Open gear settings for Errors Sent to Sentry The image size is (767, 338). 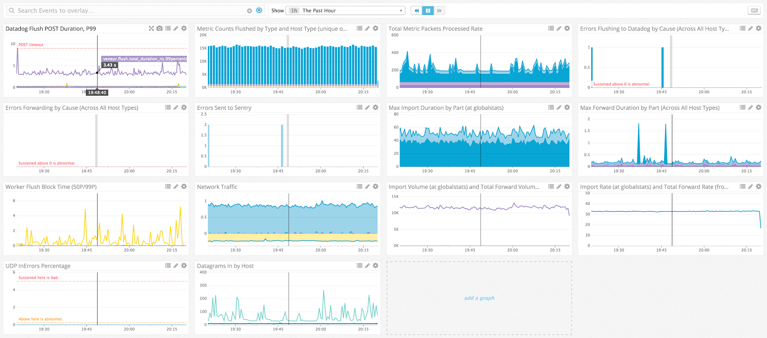pos(375,107)
